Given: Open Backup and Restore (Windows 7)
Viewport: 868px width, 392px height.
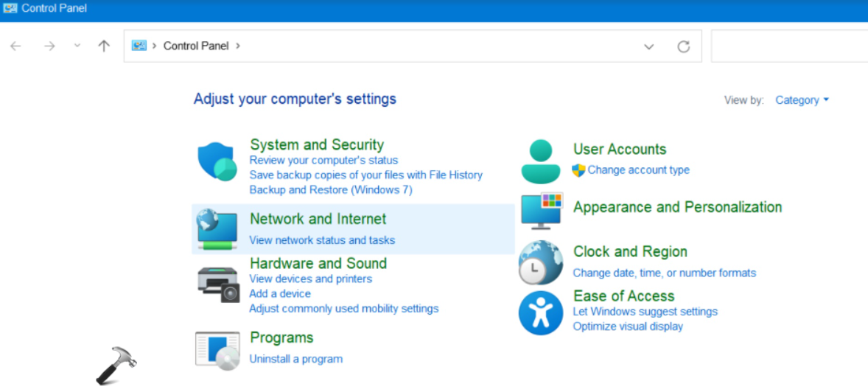Looking at the screenshot, I should point(331,189).
